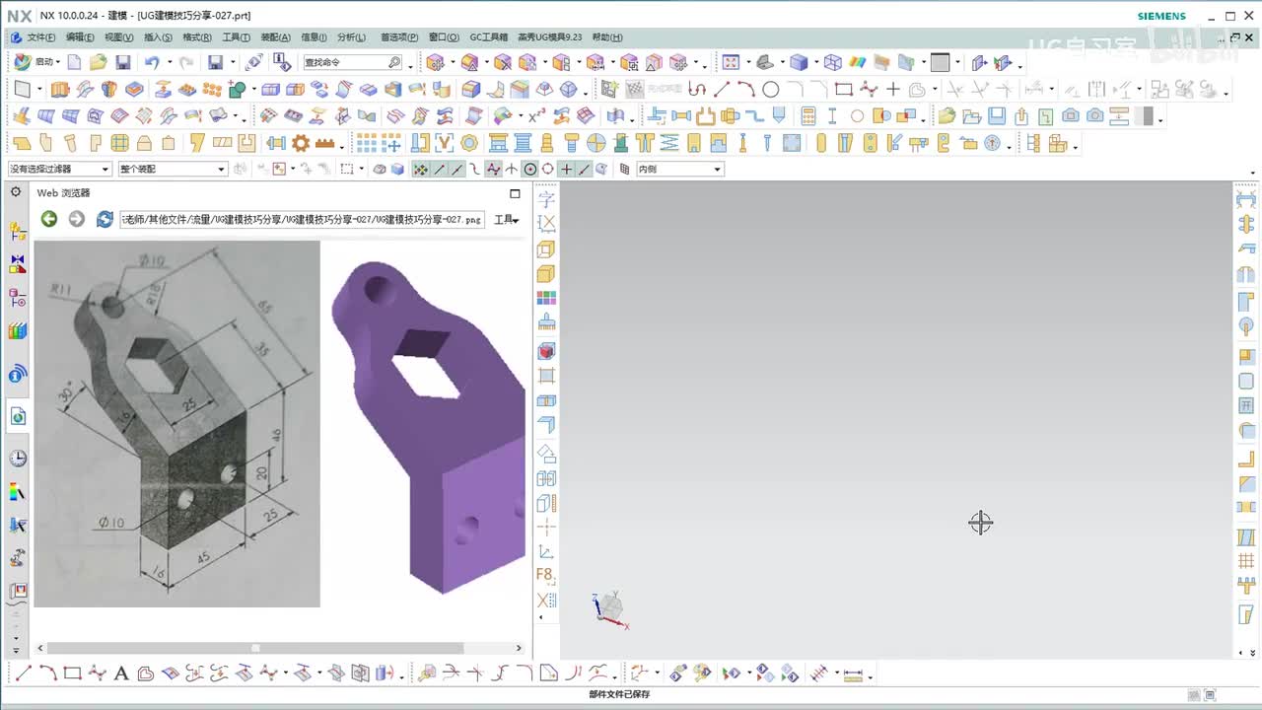Select the shaded cube rendering style icon
Screen dimensions: 1262x710
pyautogui.click(x=799, y=62)
